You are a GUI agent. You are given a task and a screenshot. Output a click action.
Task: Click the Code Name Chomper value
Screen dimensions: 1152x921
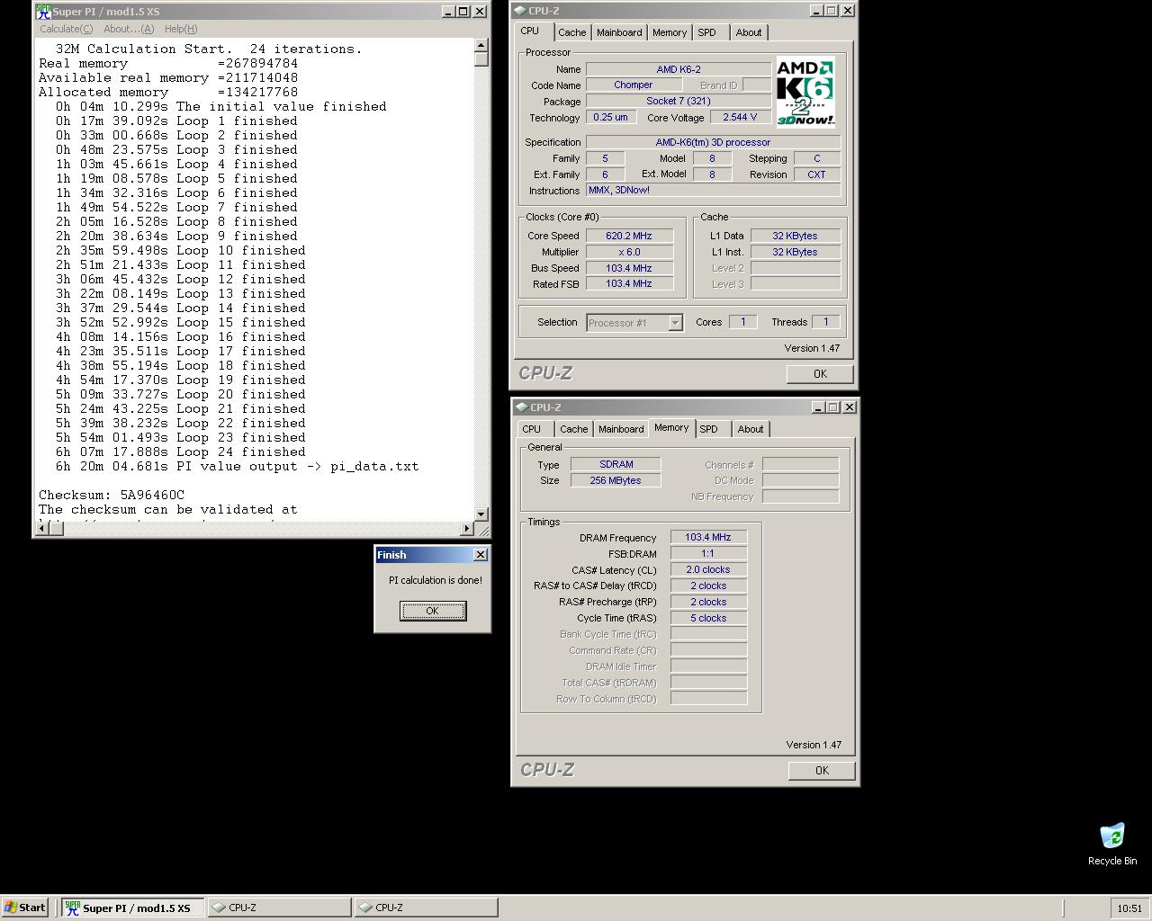634,85
